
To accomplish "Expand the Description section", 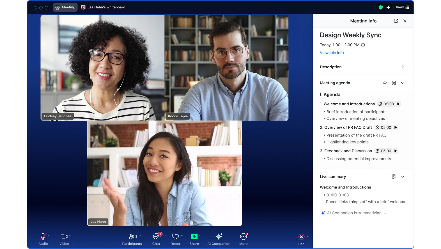I will [x=403, y=67].
